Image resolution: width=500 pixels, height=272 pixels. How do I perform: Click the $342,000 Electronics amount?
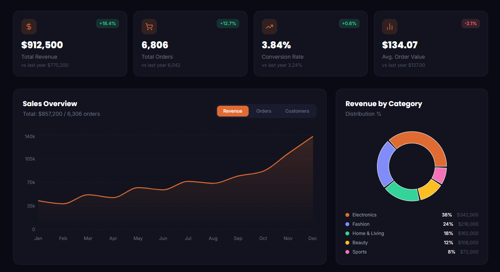click(468, 215)
